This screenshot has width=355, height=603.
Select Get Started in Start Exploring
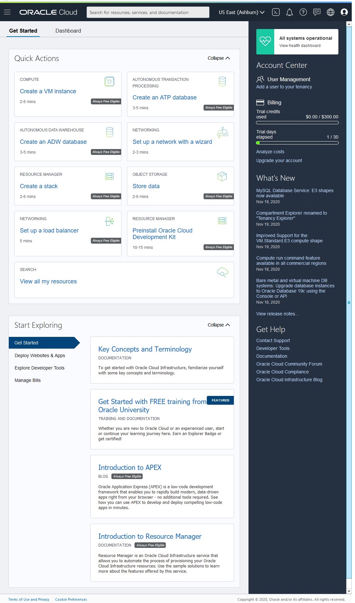coord(44,343)
